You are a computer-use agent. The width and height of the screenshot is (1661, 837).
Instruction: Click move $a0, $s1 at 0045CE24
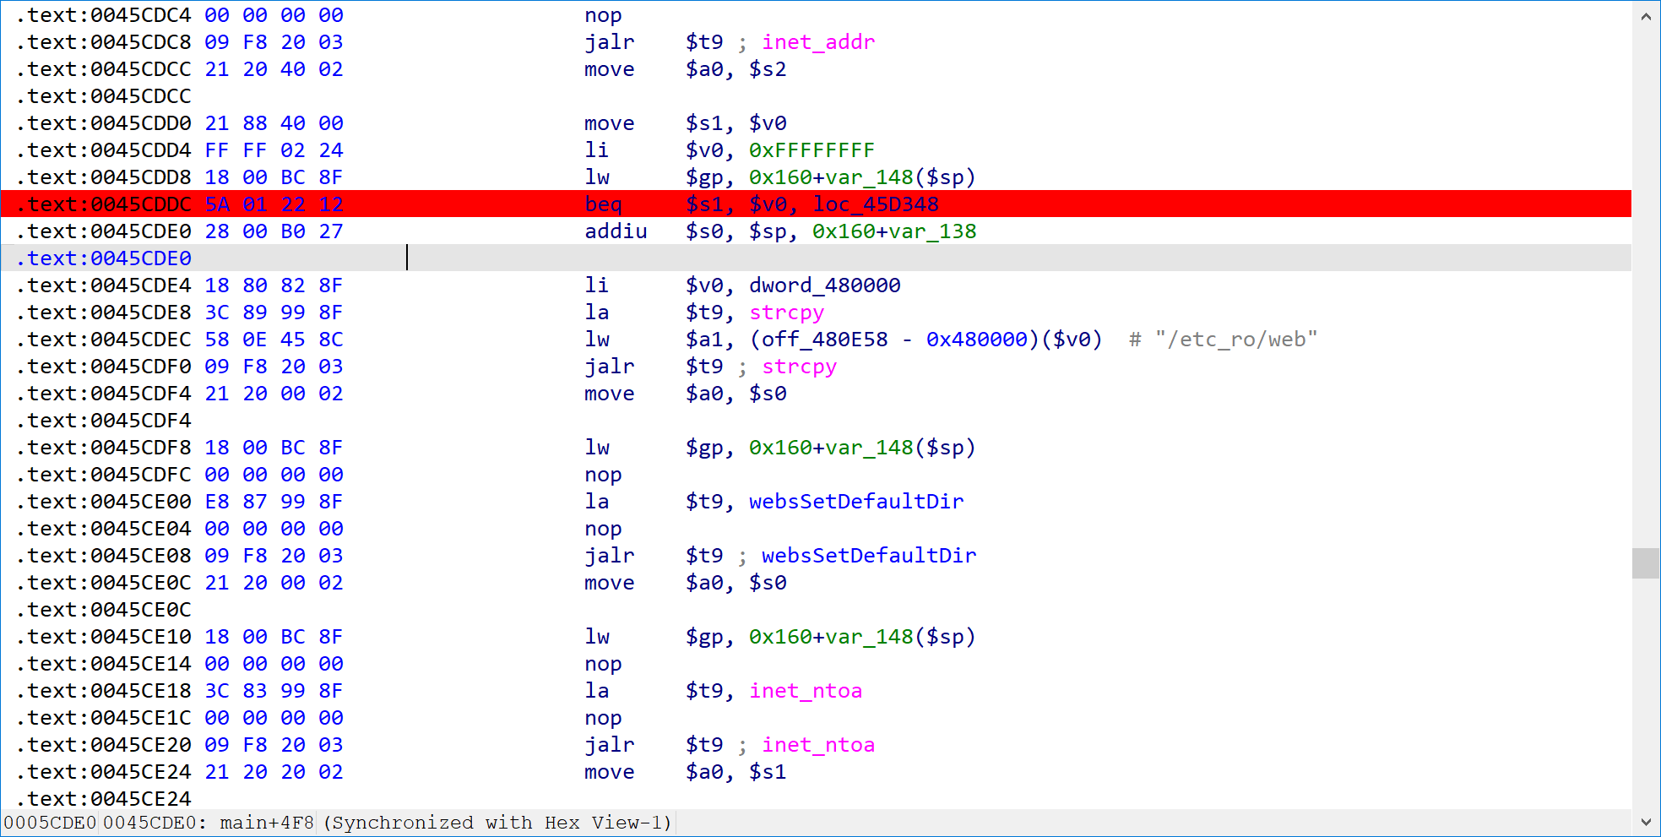pyautogui.click(x=685, y=772)
